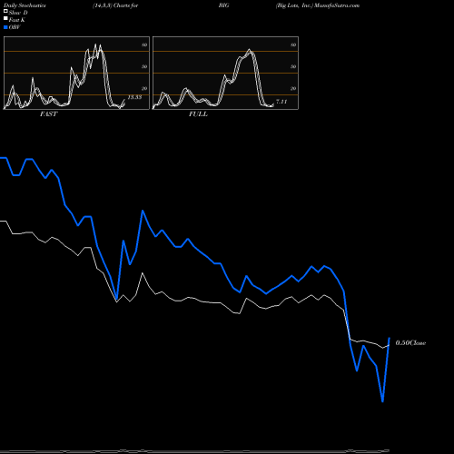Click the highest peak of the FAST stochastic line
This screenshot has width=454, height=454.
pos(95,44)
